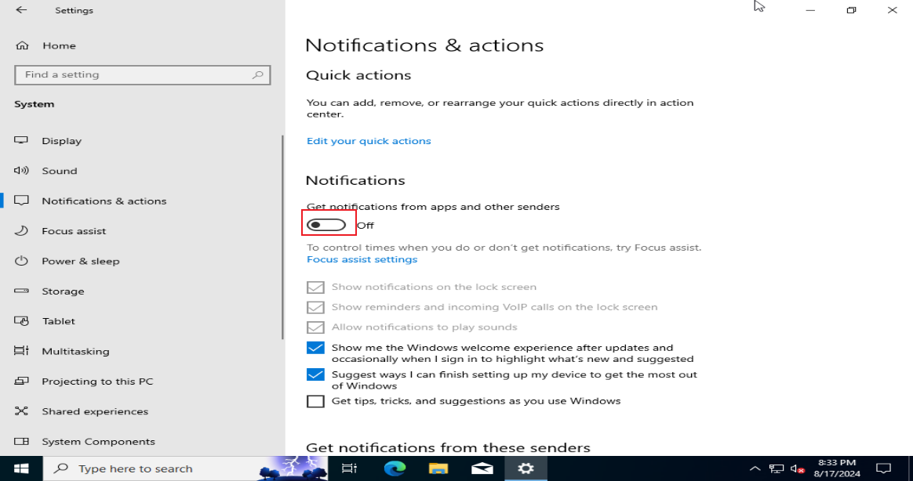Click the Notifications & actions page heading

pos(424,45)
